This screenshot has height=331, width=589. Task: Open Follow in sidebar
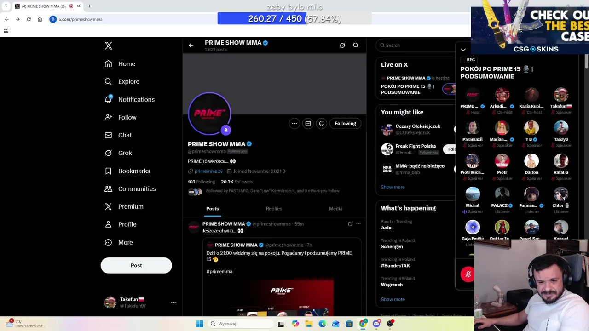[121, 117]
